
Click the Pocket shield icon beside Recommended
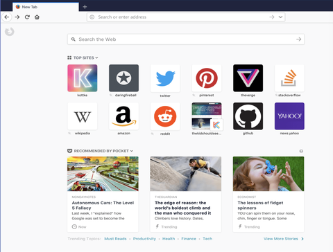coord(69,151)
